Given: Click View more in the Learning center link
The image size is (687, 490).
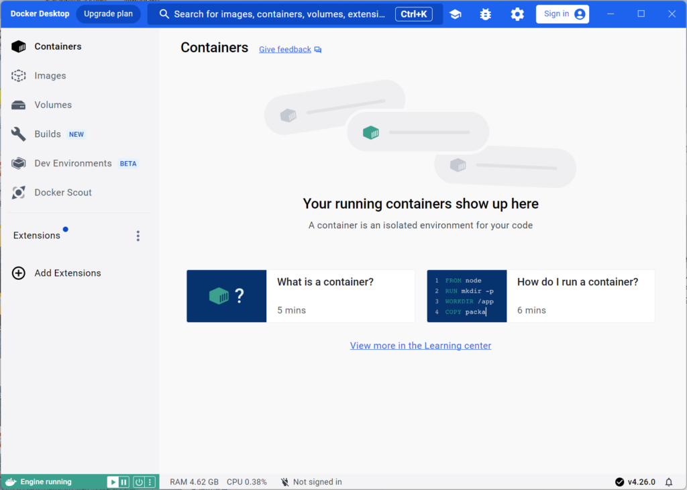Looking at the screenshot, I should pyautogui.click(x=421, y=346).
